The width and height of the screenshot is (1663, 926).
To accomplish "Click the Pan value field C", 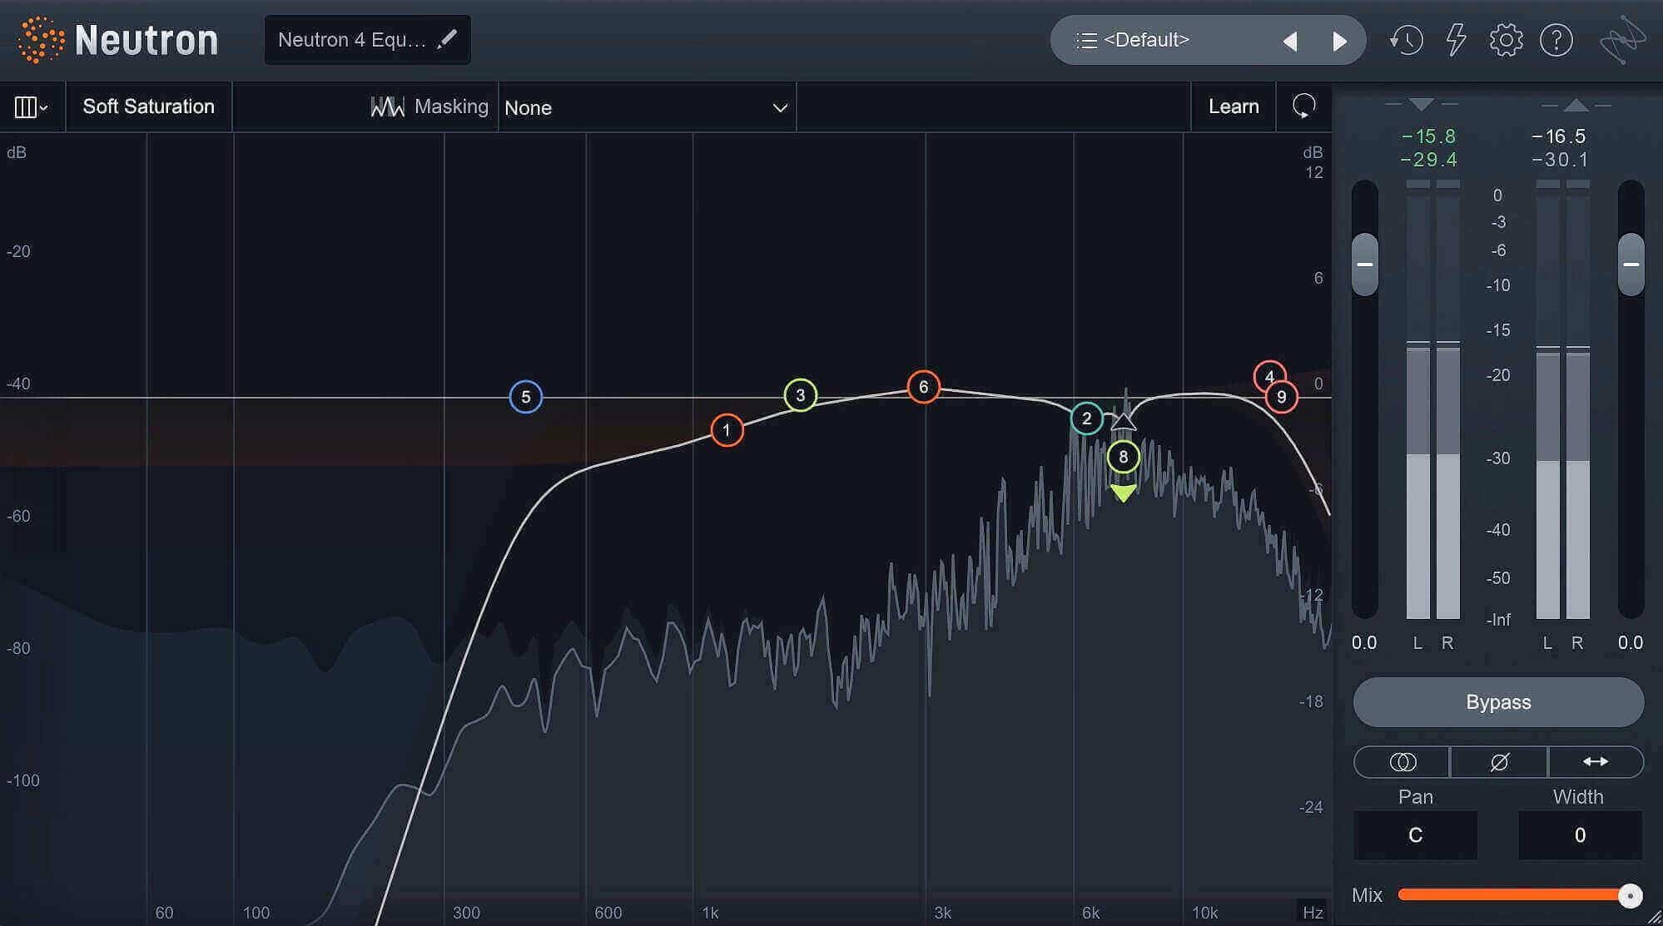I will (1416, 835).
